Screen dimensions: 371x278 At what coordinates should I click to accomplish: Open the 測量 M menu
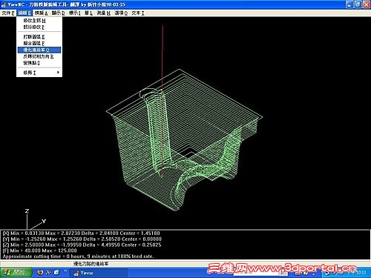click(103, 13)
